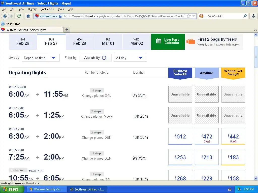The width and height of the screenshot is (258, 193).
Task: Select $442 Wanna Get Away fare
Action: point(233,136)
